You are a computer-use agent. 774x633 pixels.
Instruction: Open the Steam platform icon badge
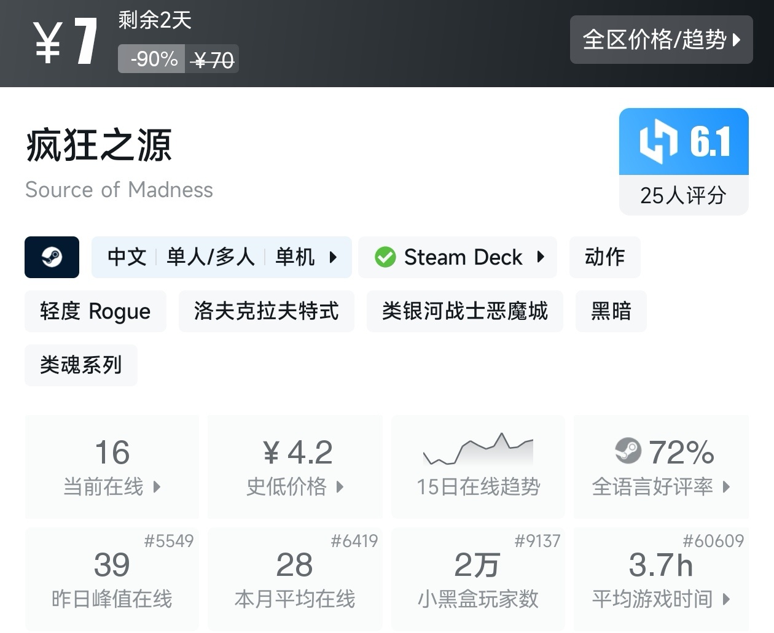pos(52,257)
